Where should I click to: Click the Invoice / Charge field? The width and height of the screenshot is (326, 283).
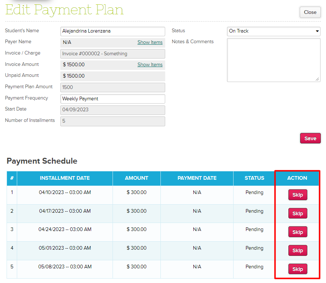tap(113, 54)
